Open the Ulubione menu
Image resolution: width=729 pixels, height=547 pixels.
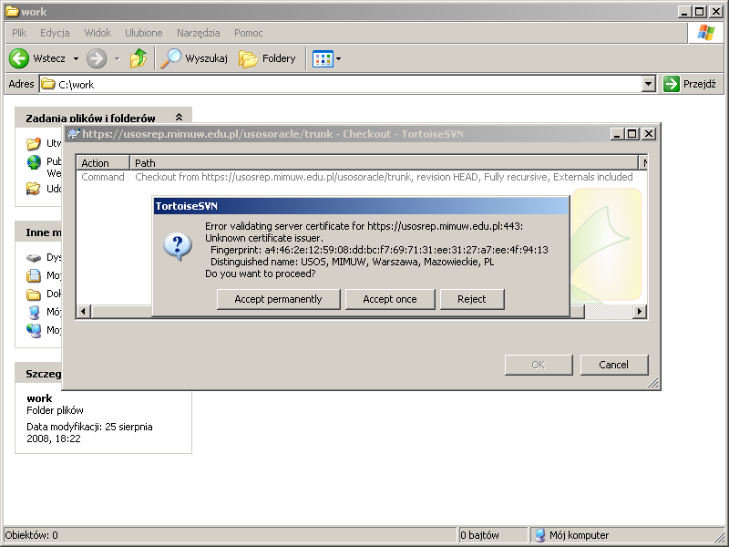pyautogui.click(x=144, y=33)
